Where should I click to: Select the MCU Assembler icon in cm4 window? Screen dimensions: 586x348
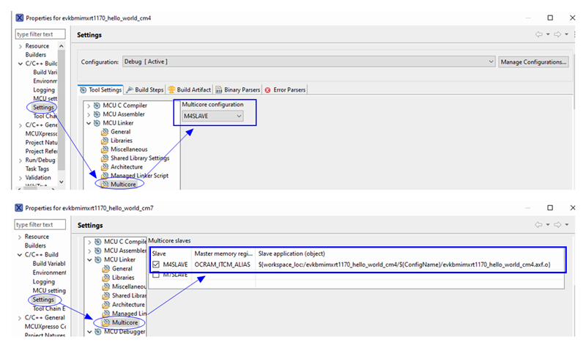[96, 114]
